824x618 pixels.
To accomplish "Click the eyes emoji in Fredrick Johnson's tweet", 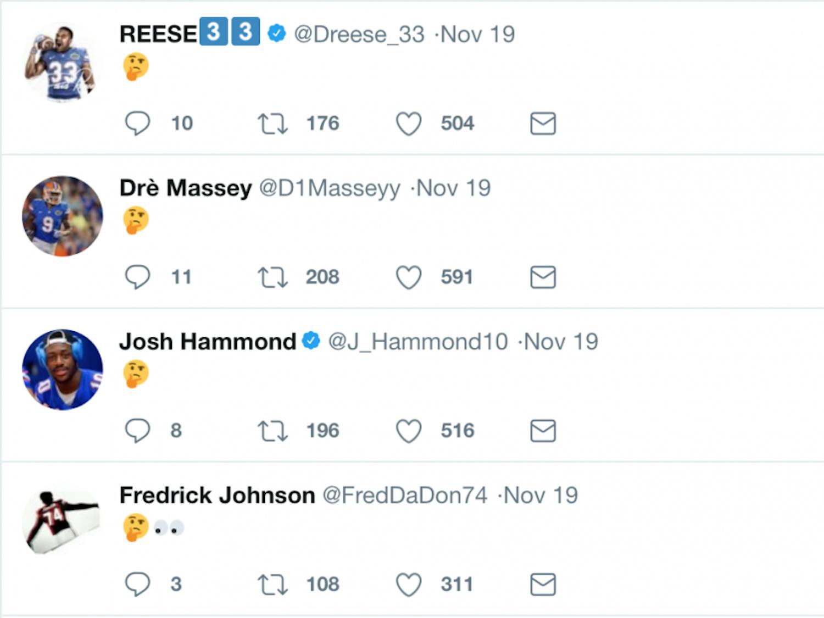I will point(170,527).
